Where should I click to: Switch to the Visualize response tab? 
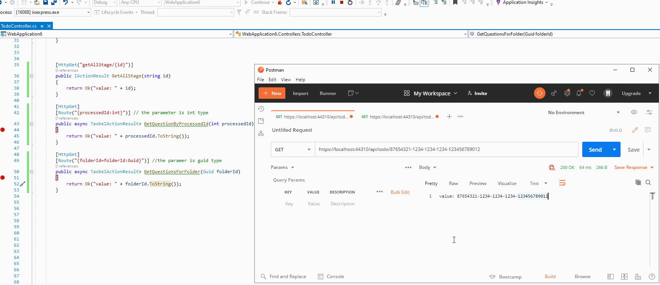click(x=507, y=183)
